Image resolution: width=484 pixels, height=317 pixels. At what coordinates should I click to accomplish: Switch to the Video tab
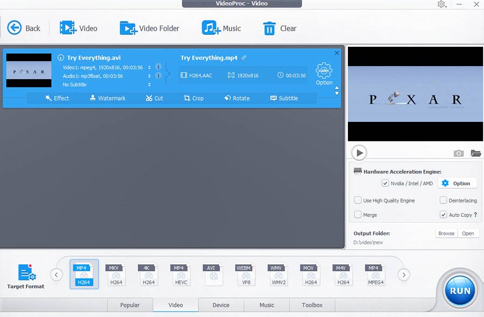coord(176,305)
